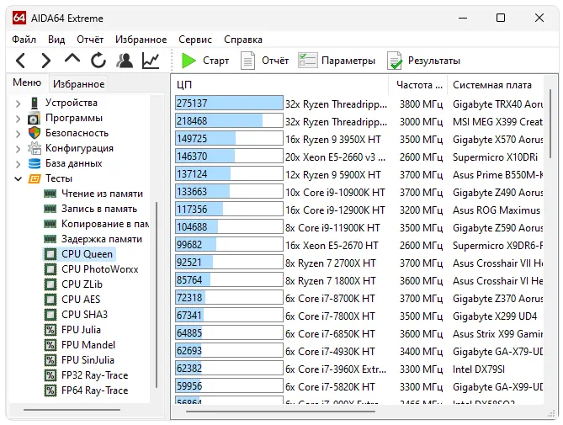Screen dimensions: 563x425
Task: Click the green Старт play icon
Action: click(x=189, y=61)
